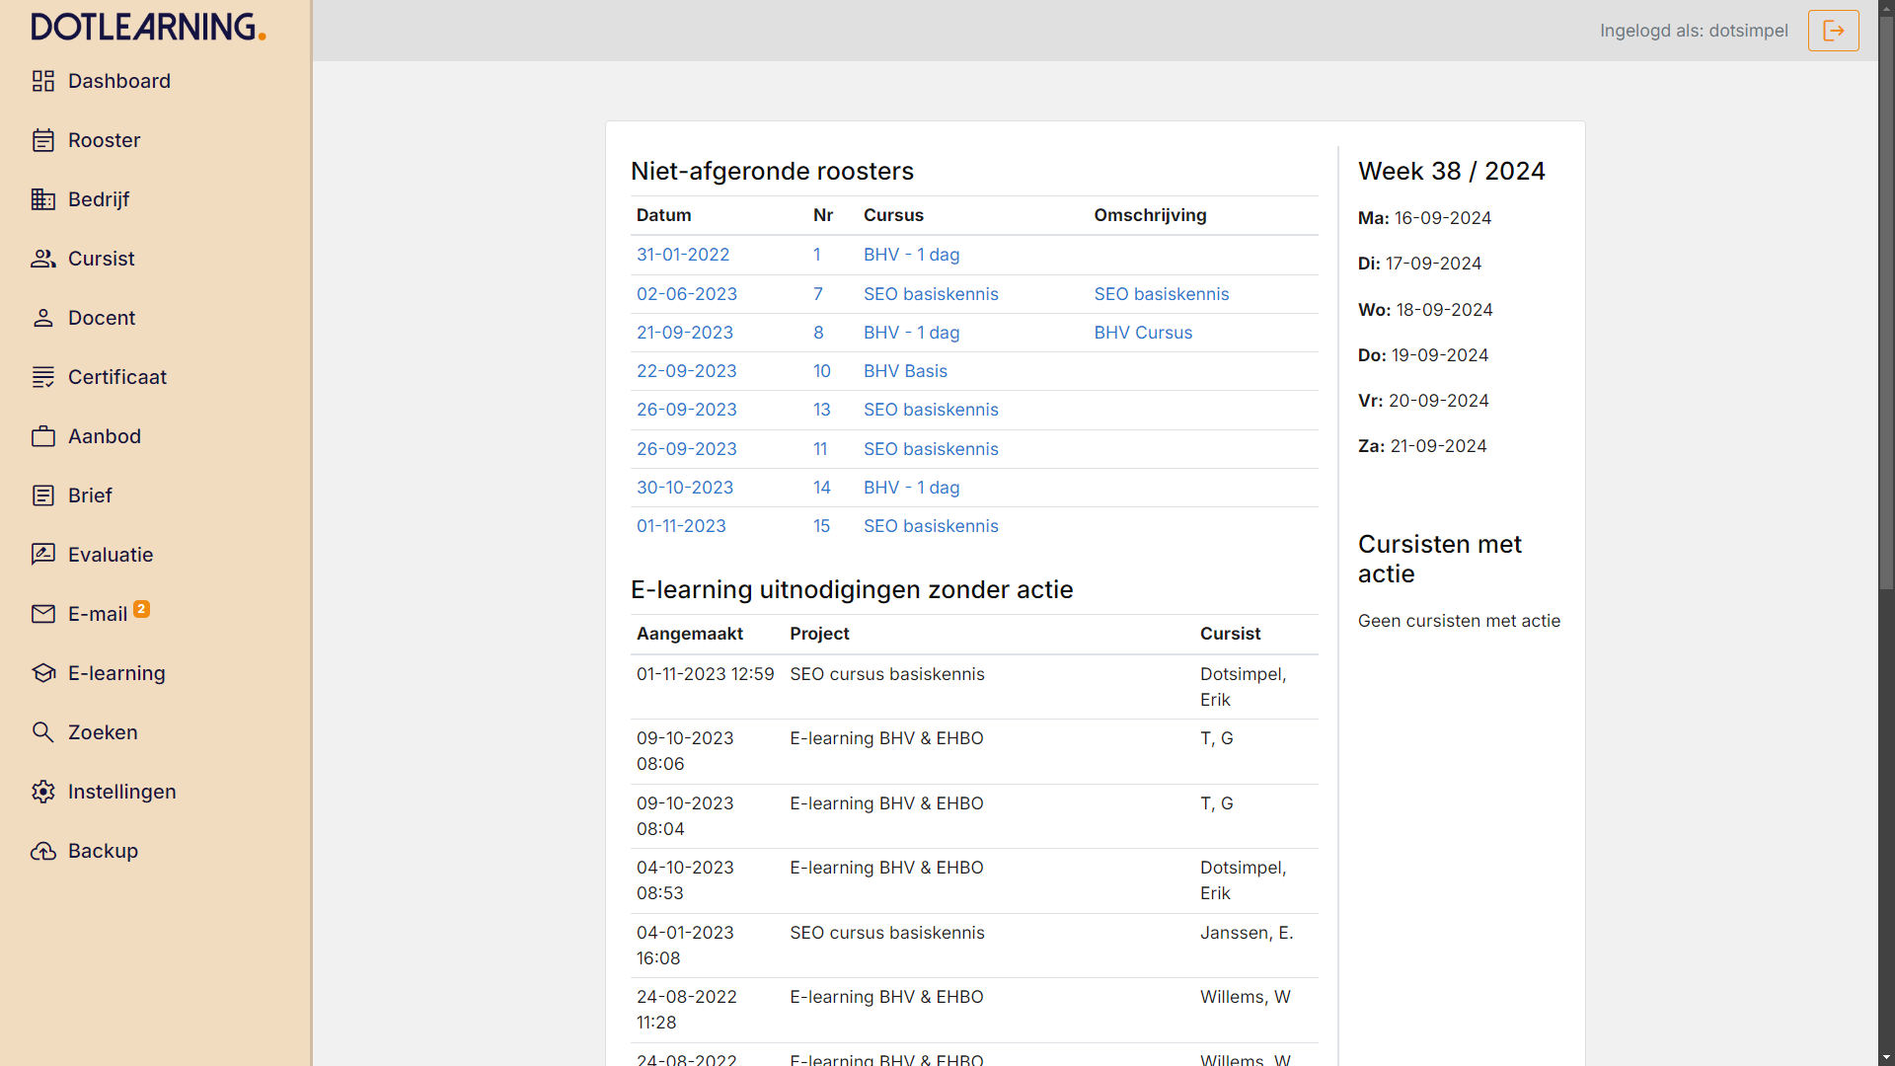Click the E-learning graduation cap icon

pos(43,673)
